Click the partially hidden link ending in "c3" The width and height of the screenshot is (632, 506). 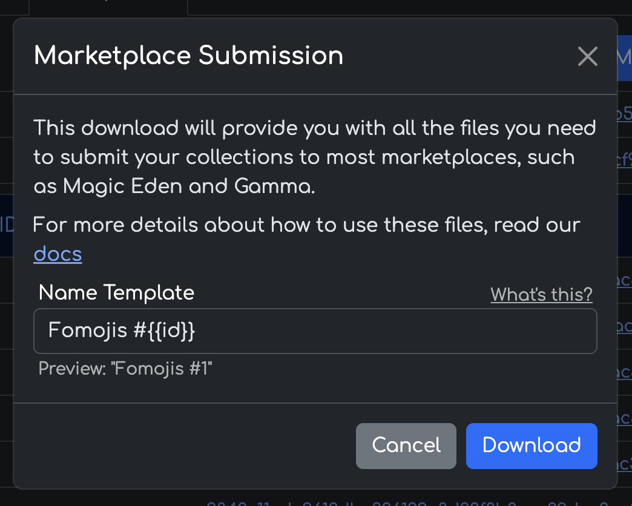(625, 464)
